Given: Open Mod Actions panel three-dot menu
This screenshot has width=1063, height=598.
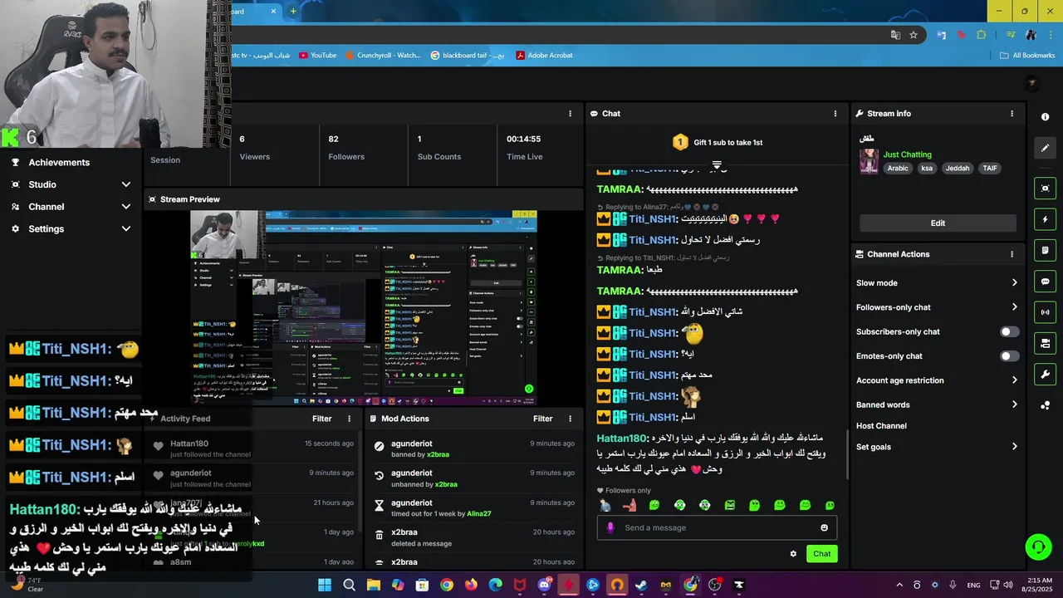Looking at the screenshot, I should point(570,419).
